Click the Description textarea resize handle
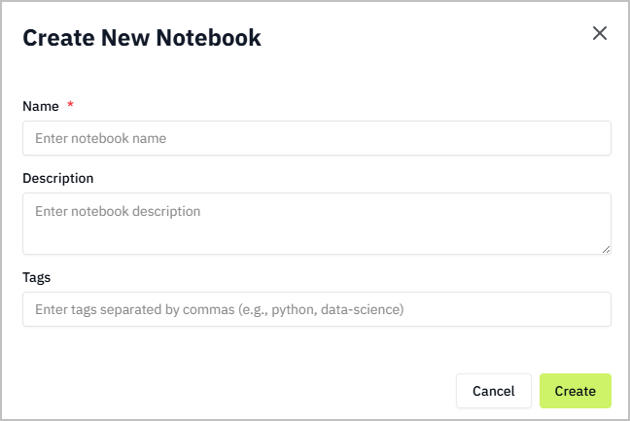The width and height of the screenshot is (630, 421). (607, 250)
